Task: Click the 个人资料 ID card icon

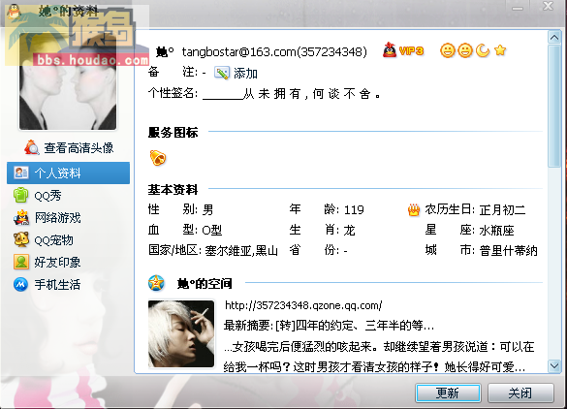Action: coord(21,173)
